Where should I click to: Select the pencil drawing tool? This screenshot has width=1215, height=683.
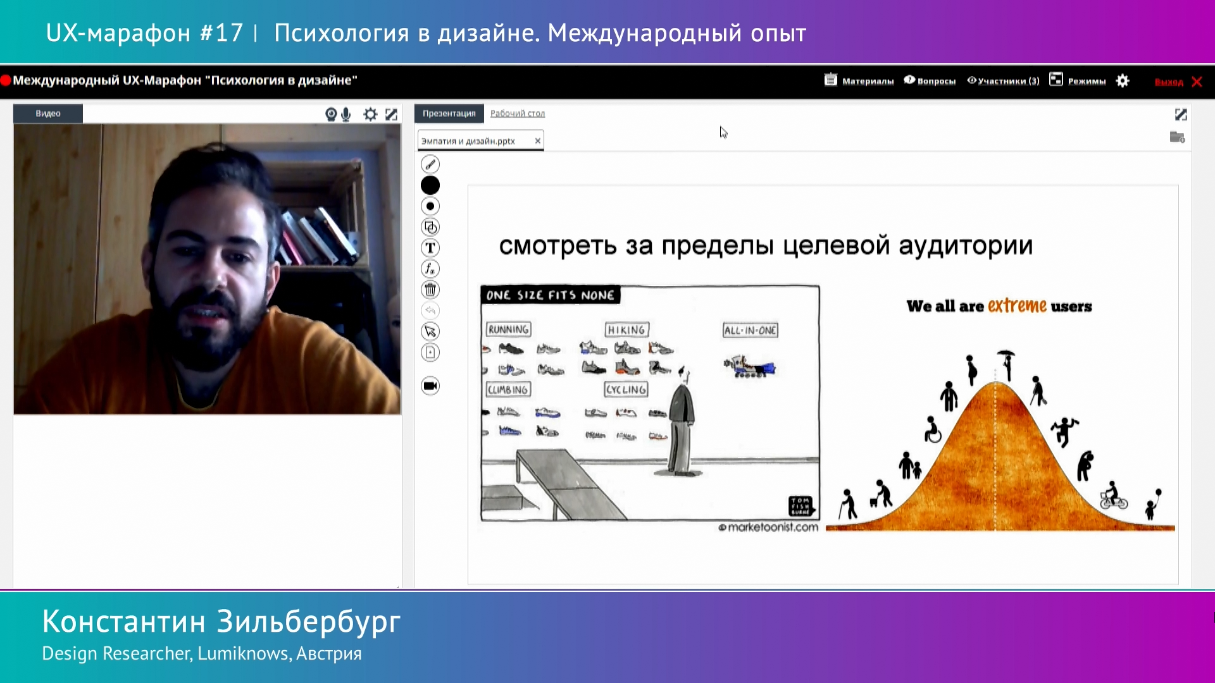(430, 164)
